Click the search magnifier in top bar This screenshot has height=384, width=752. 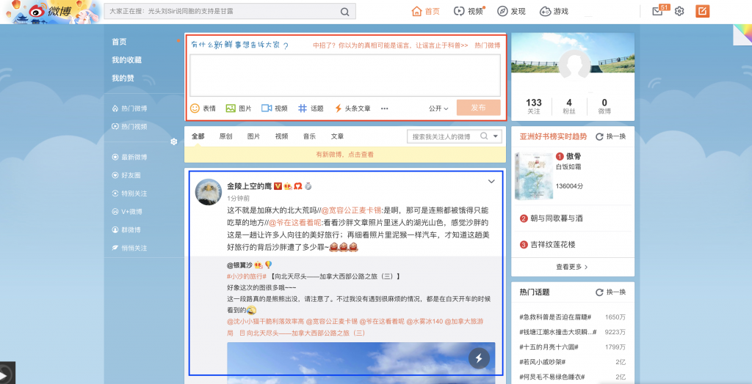[x=345, y=12]
